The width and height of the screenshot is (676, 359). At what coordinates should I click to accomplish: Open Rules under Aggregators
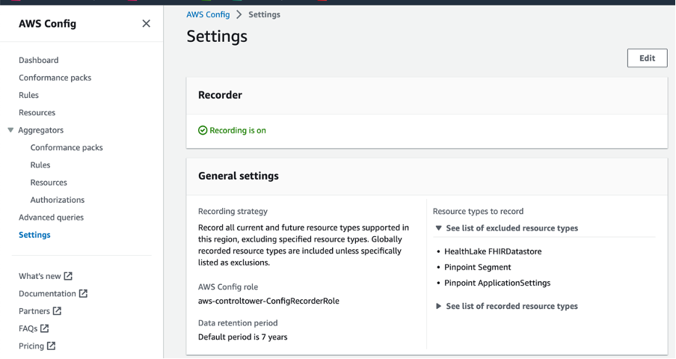(x=40, y=165)
